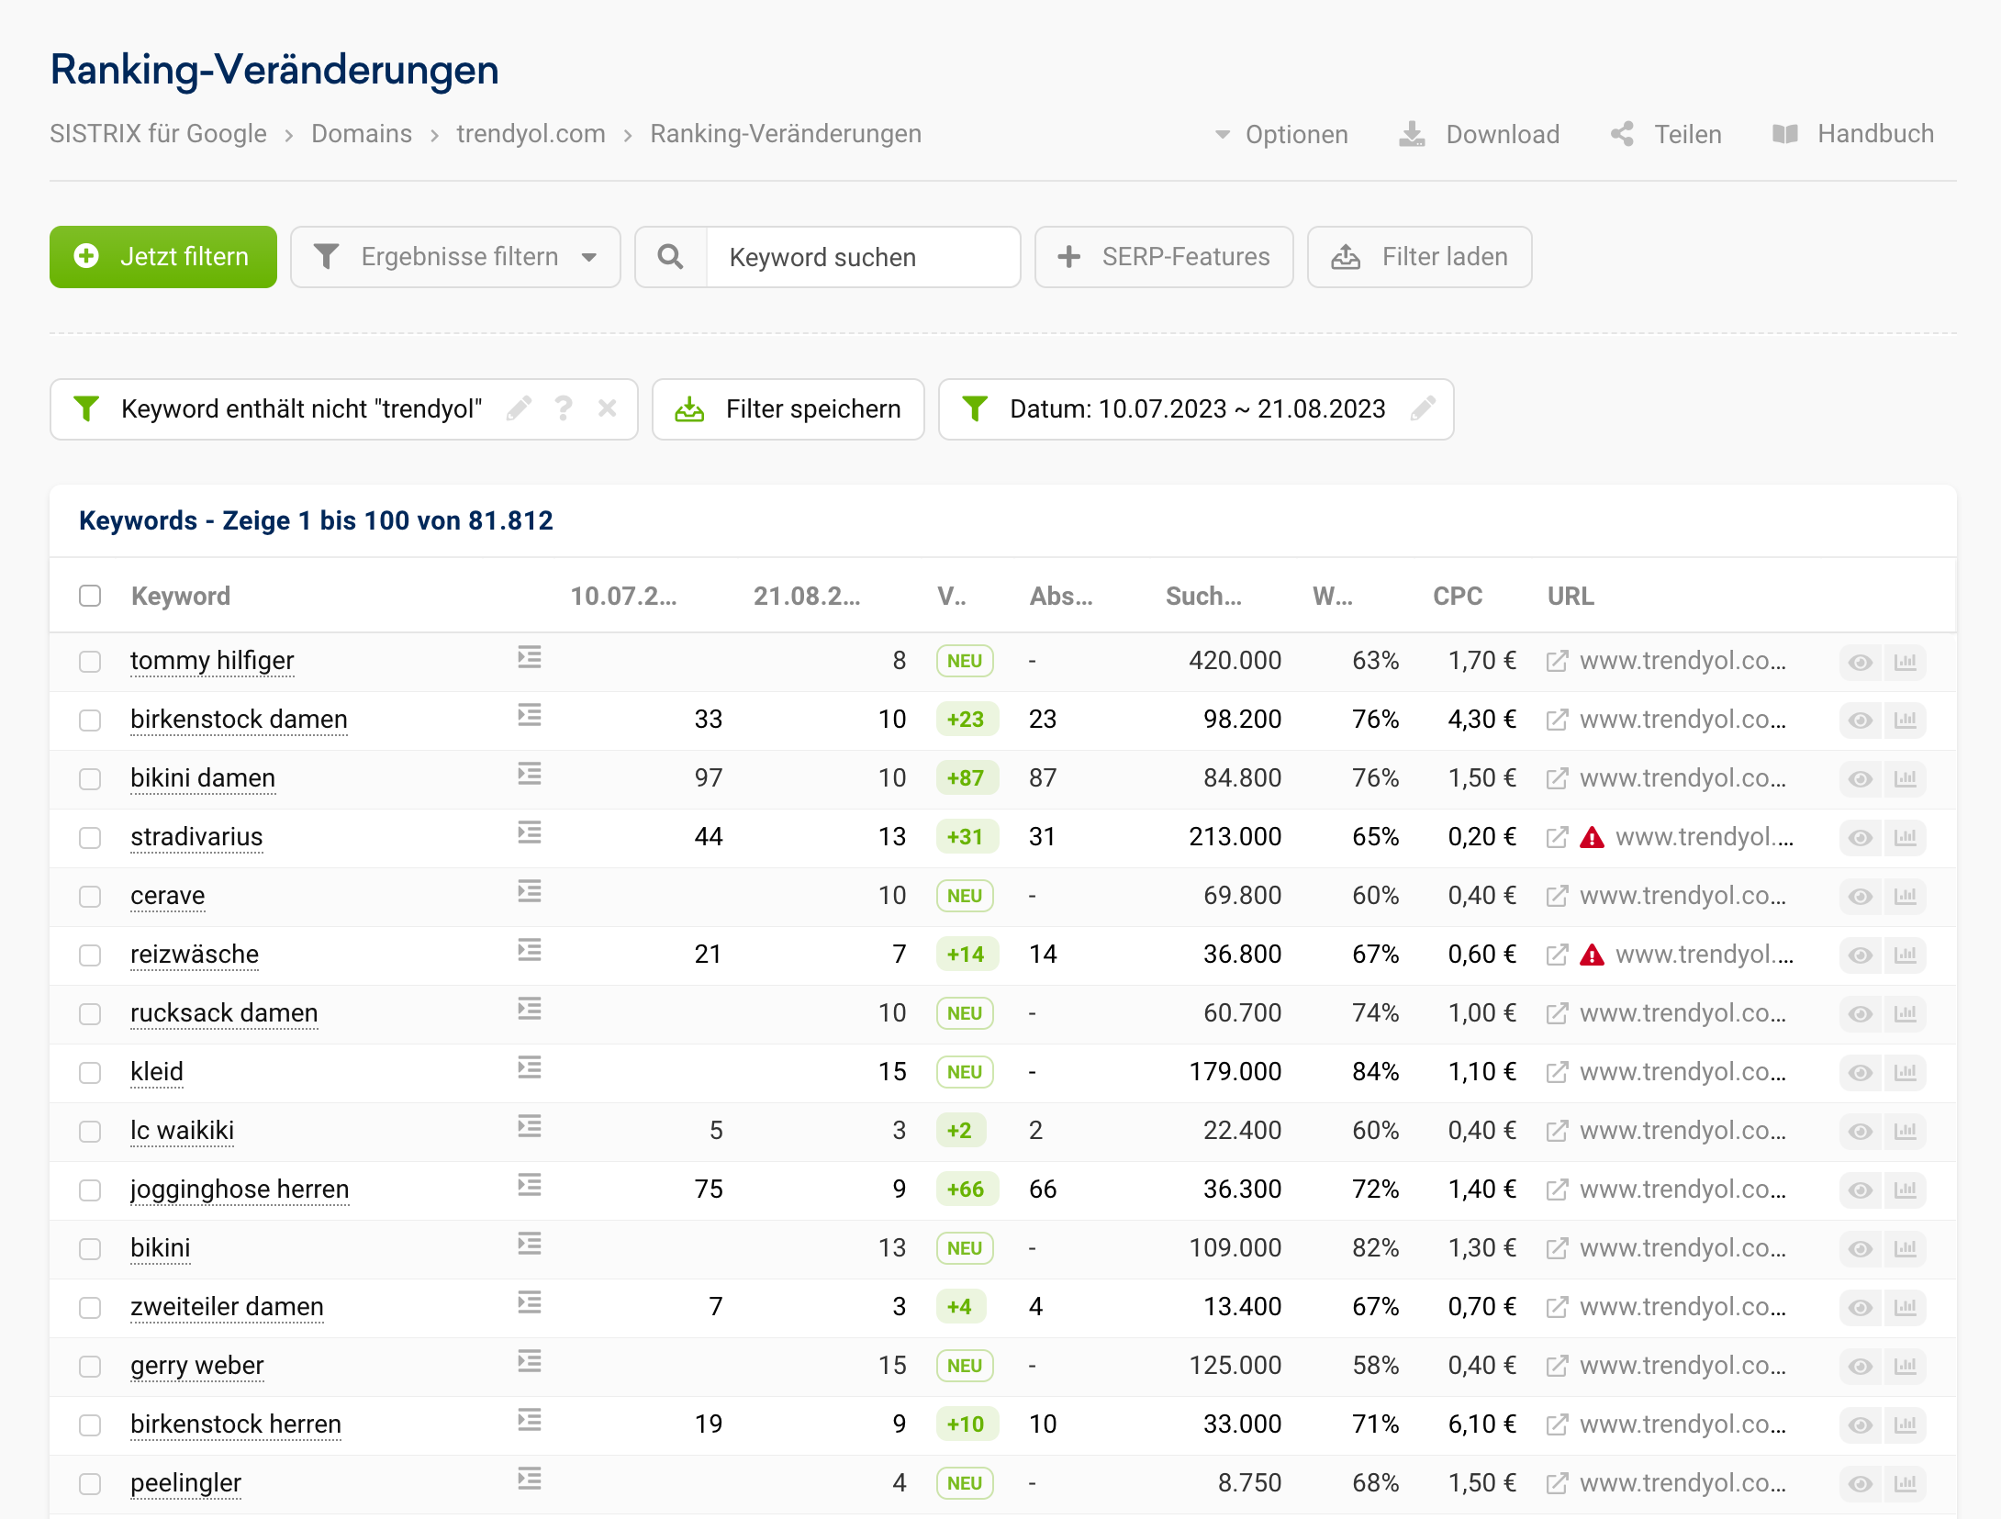This screenshot has width=2001, height=1519.
Task: Click the Keyword suchen input field
Action: point(863,257)
